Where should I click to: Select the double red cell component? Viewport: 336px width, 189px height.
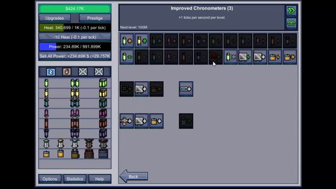[x=75, y=123]
